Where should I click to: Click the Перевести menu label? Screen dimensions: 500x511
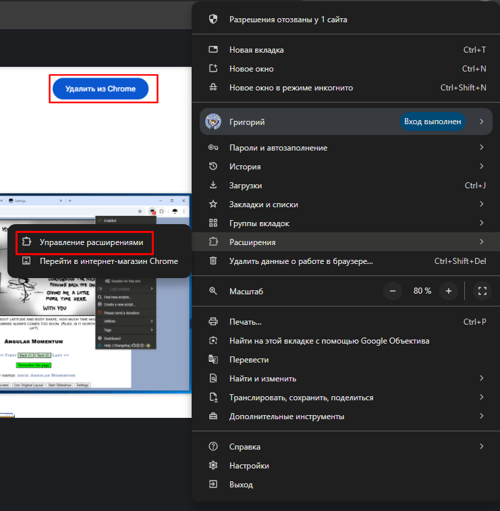(249, 360)
